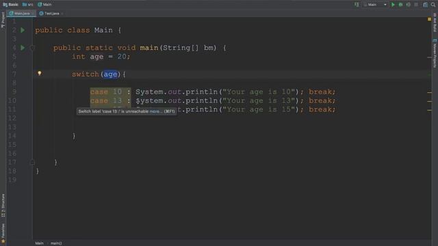
Task: Click the yellow inspection status indicator
Action: (429, 19)
